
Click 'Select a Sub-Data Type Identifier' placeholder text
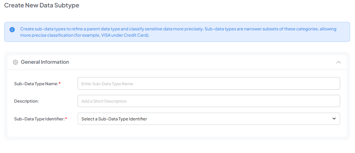pyautogui.click(x=114, y=119)
